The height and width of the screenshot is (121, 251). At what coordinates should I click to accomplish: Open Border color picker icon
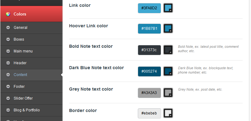coord(168,113)
